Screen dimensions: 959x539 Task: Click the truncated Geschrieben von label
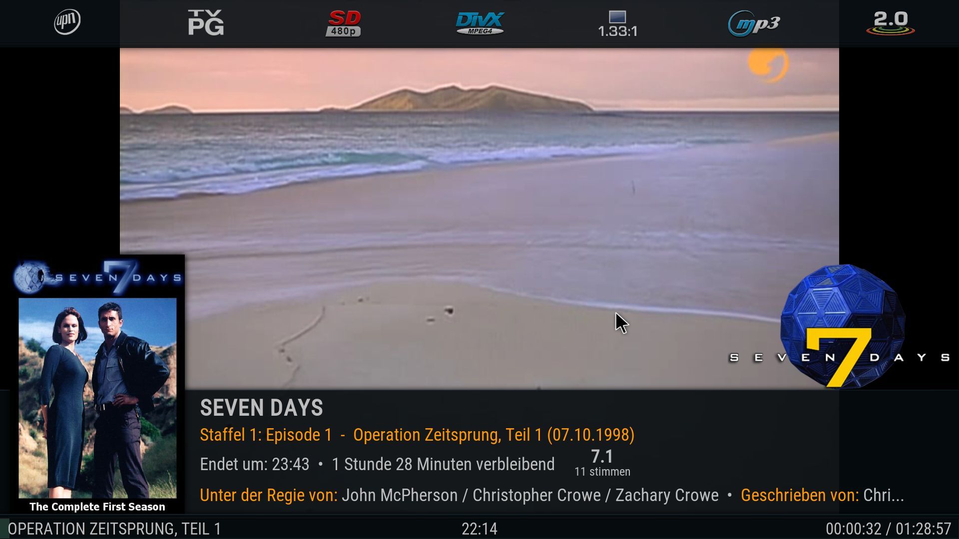pyautogui.click(x=799, y=495)
